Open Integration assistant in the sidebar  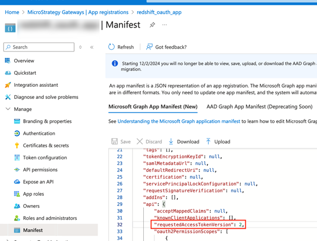36,85
